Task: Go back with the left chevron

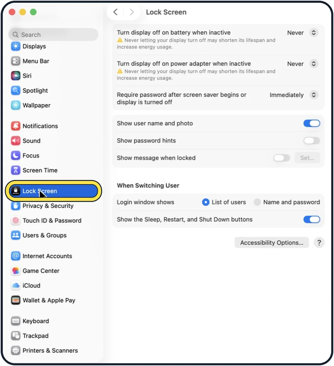Action: (x=115, y=12)
